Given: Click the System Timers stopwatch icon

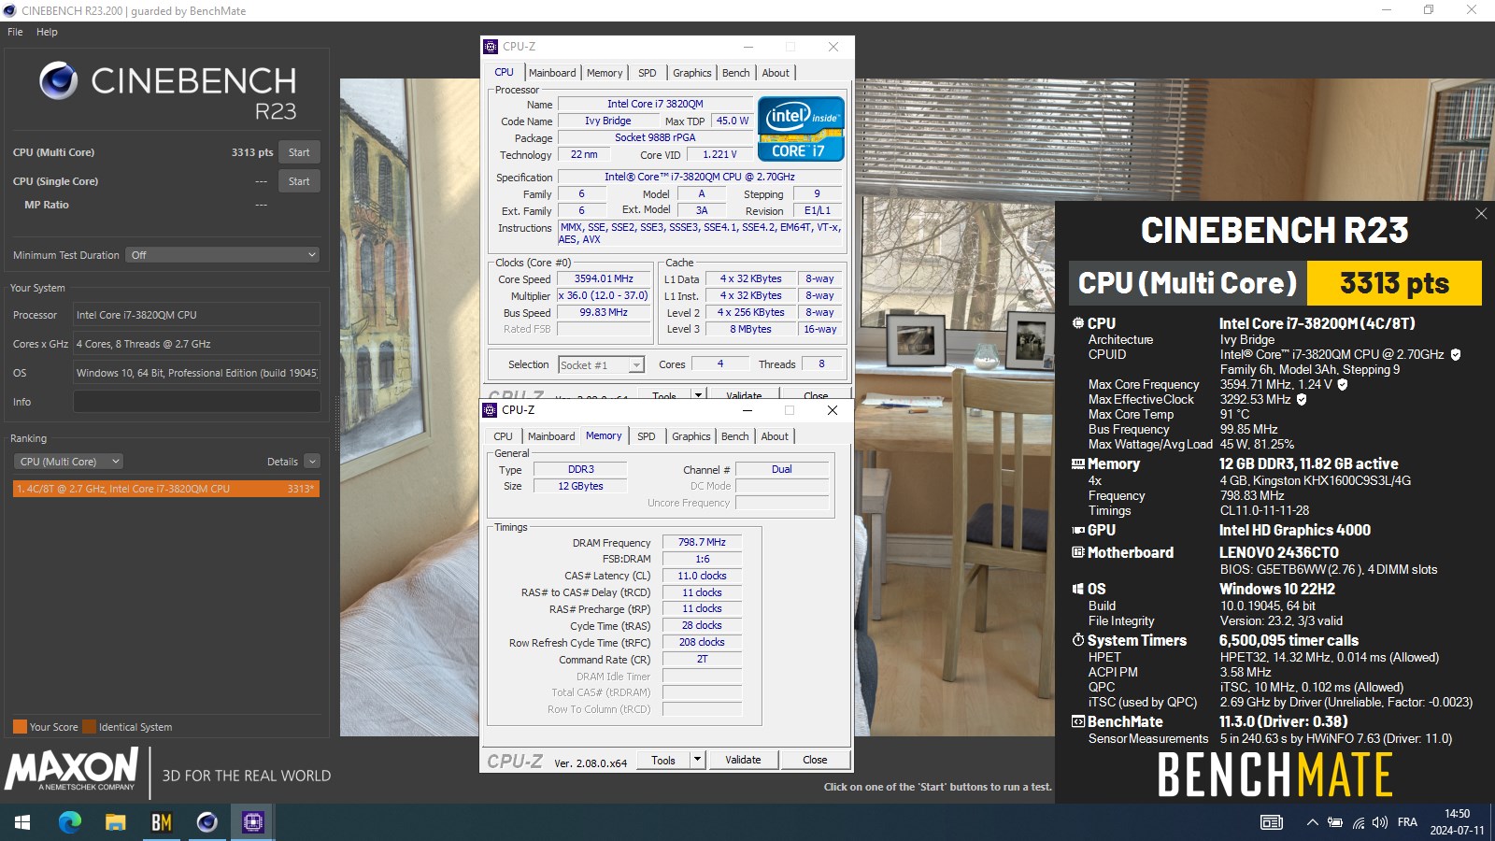Looking at the screenshot, I should (x=1077, y=640).
